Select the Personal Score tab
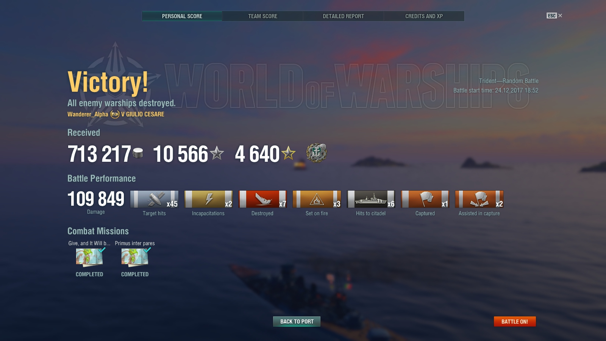Viewport: 606px width, 341px height. click(x=182, y=16)
